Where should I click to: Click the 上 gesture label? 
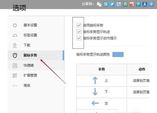click(106, 80)
